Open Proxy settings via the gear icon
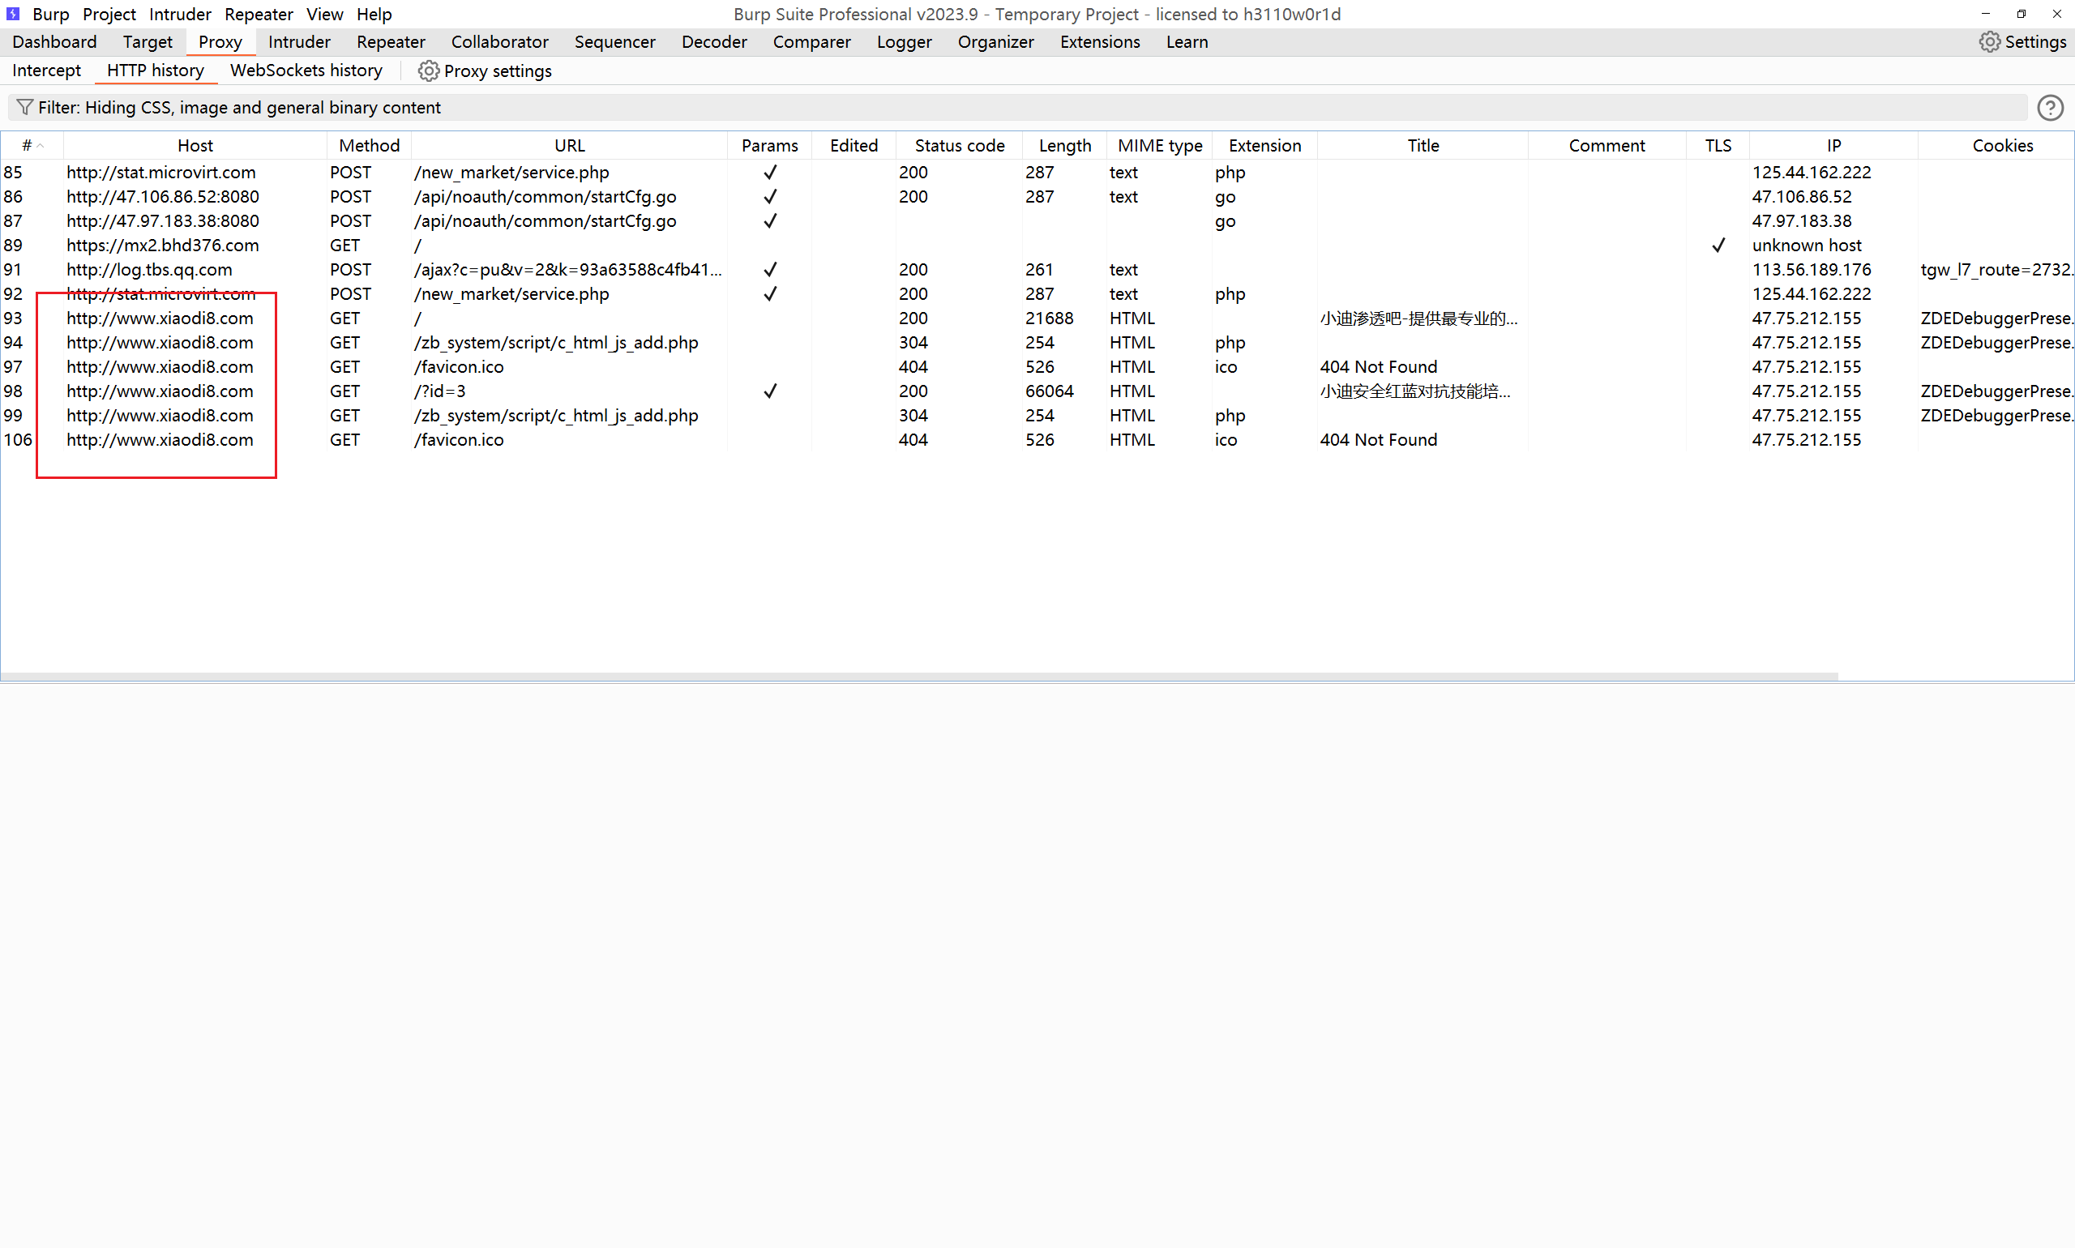 coord(429,71)
